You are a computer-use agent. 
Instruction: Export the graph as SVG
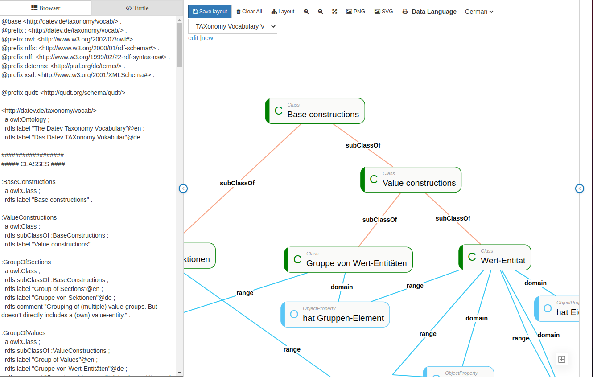[x=384, y=12]
